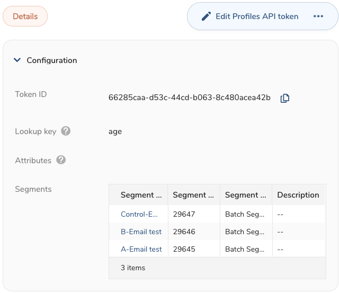The height and width of the screenshot is (293, 339).
Task: Click the Lookup key help icon
Action: coord(66,131)
